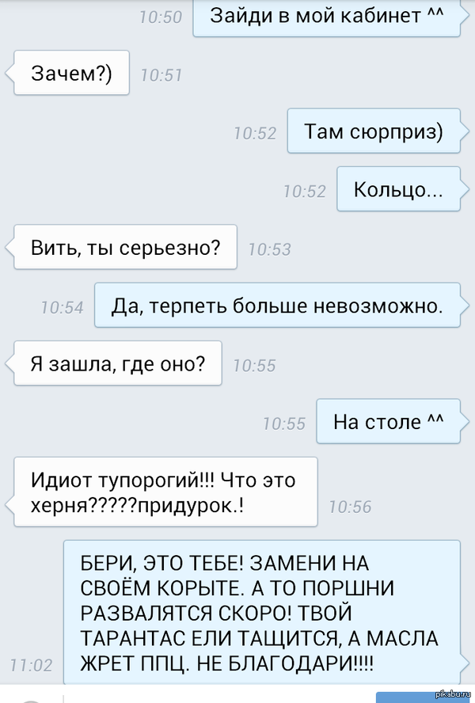Select the 'Зачем?)' message bubble
Viewport: 475px width, 703px height.
tap(72, 73)
